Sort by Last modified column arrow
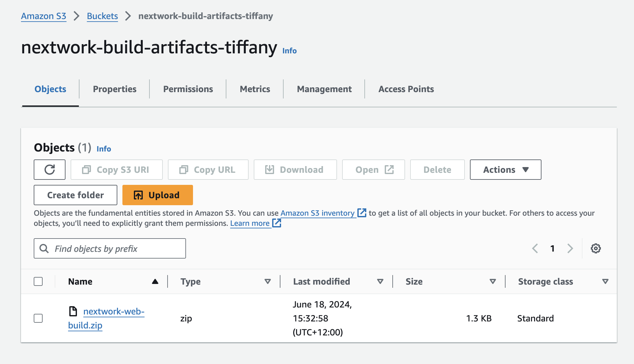The height and width of the screenshot is (364, 634). 380,281
